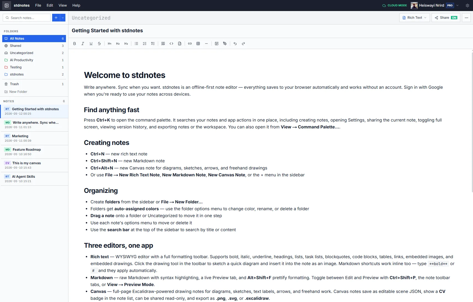473x302 pixels.
Task: Insert a hyperlink
Action: click(x=190, y=44)
